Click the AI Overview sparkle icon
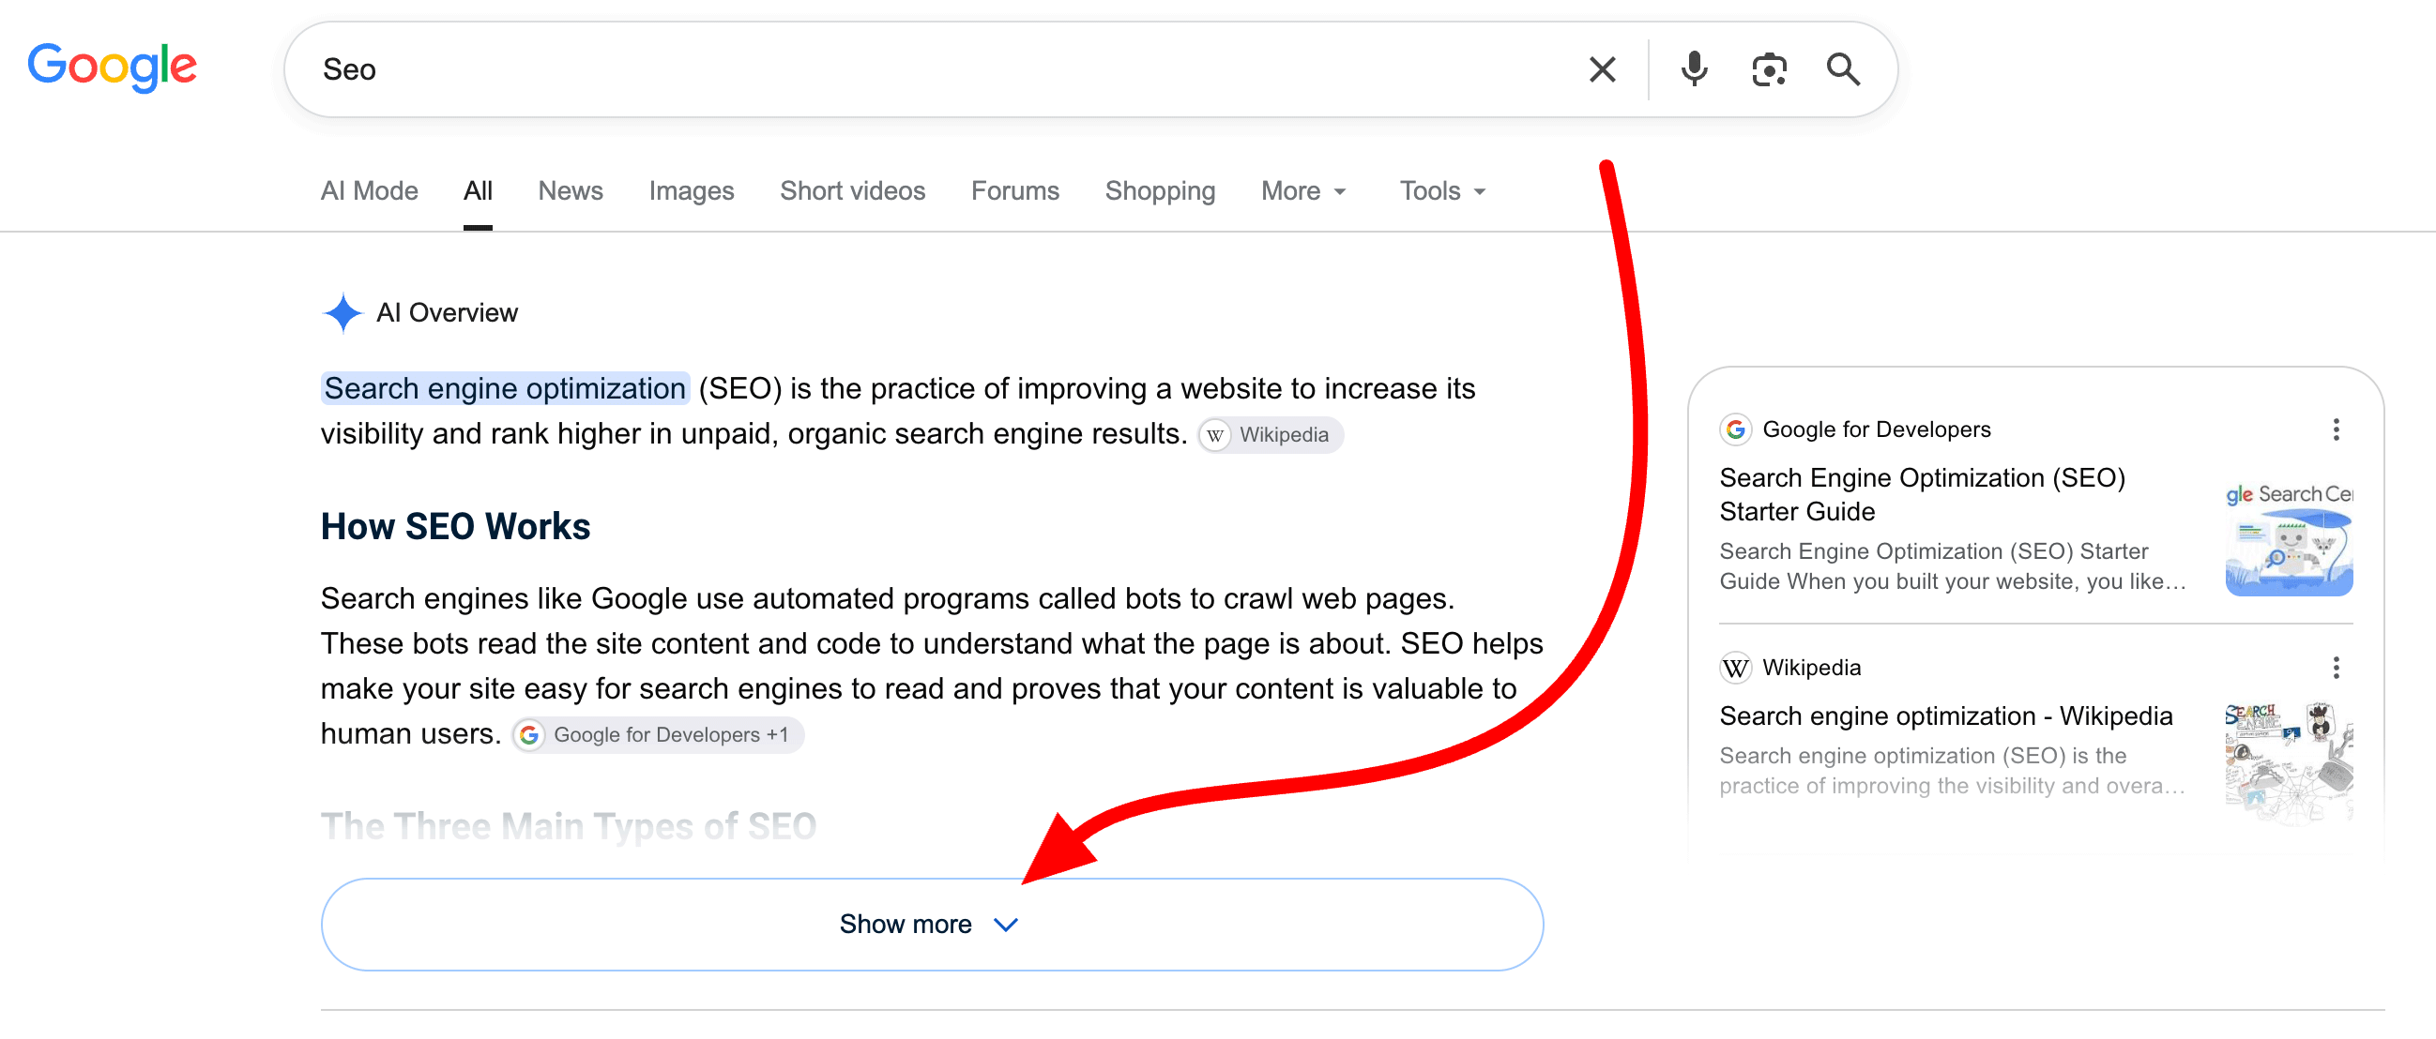 [343, 313]
